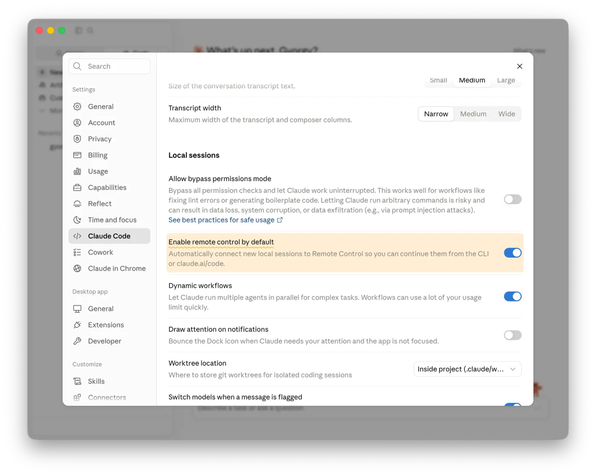Click the Cowork checklist icon
This screenshot has width=596, height=476.
(77, 252)
